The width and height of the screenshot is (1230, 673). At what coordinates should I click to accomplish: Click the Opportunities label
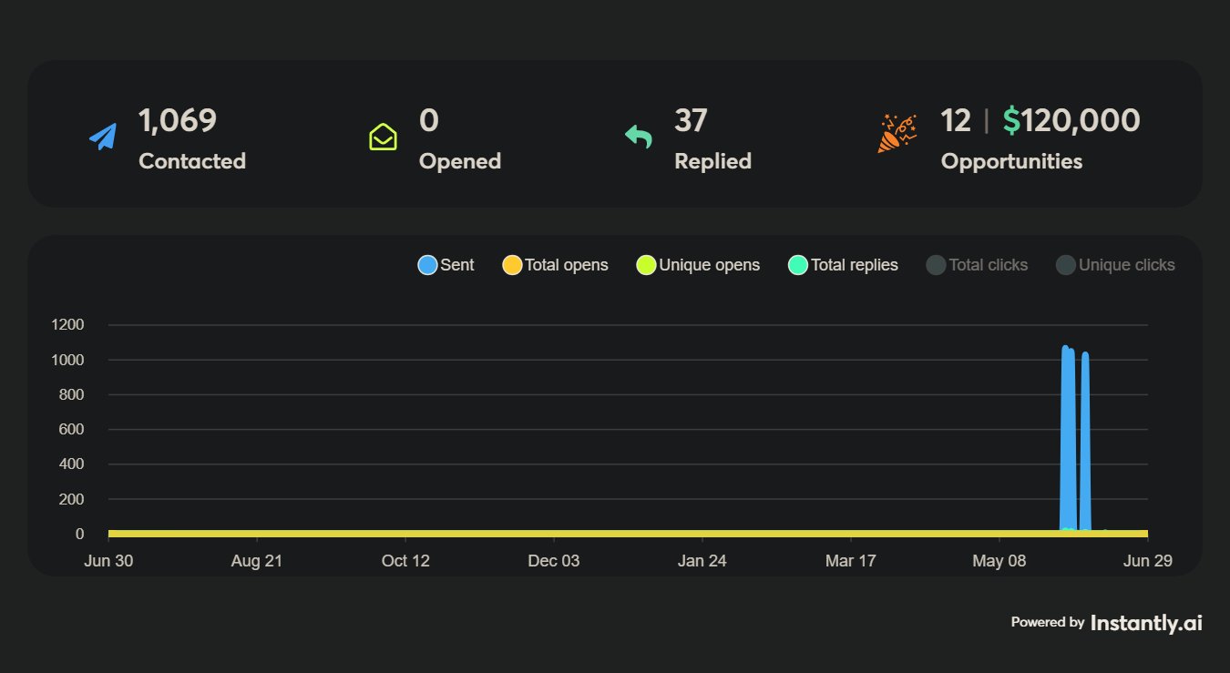click(x=1011, y=161)
